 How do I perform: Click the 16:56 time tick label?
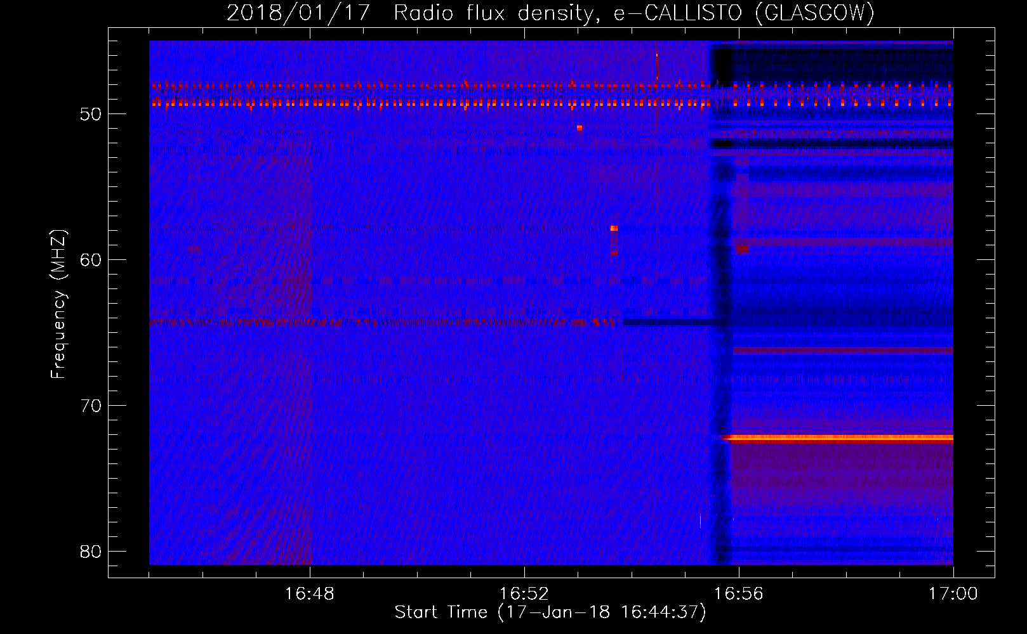[x=739, y=594]
